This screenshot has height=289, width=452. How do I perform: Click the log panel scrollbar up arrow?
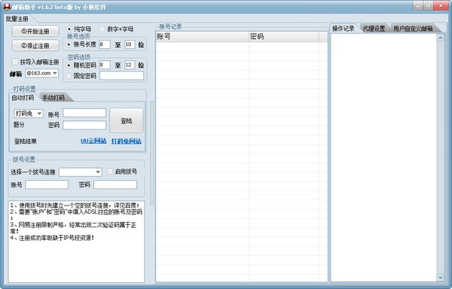[x=440, y=38]
